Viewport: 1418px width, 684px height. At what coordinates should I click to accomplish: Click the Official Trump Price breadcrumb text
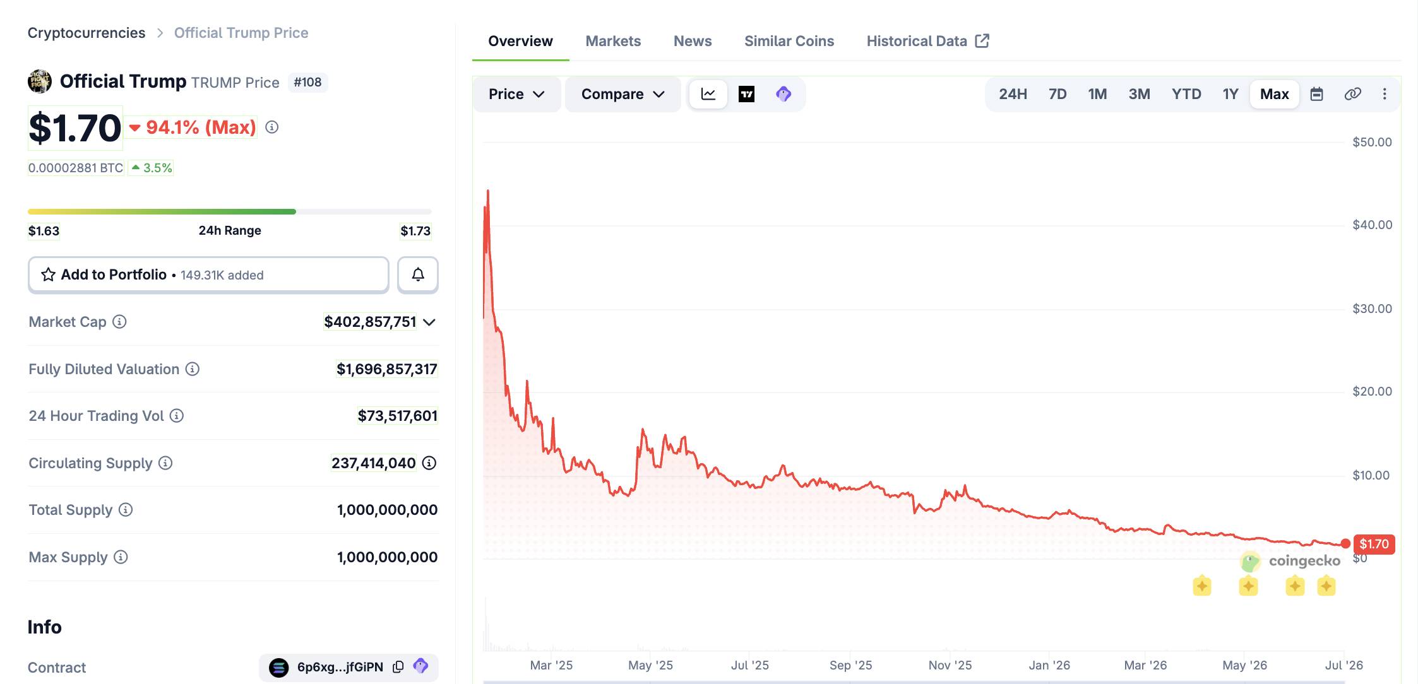tap(241, 33)
